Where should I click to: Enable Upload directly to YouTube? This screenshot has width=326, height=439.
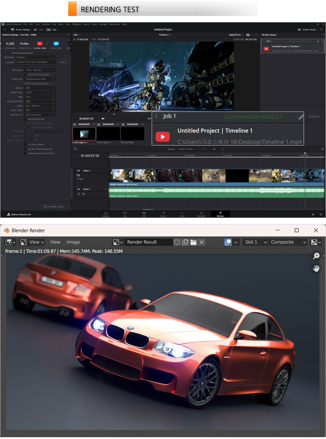26,154
